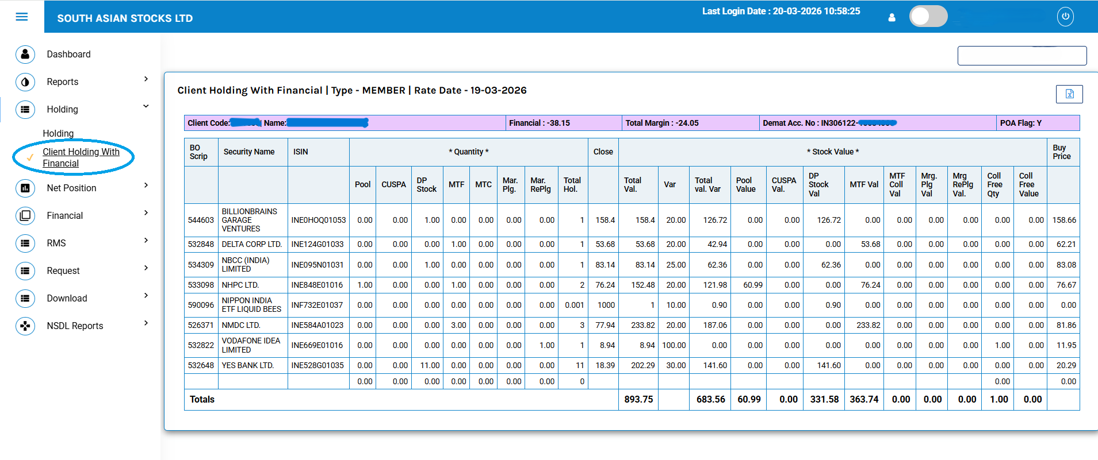Click the NSDL Reports icon

pos(25,326)
